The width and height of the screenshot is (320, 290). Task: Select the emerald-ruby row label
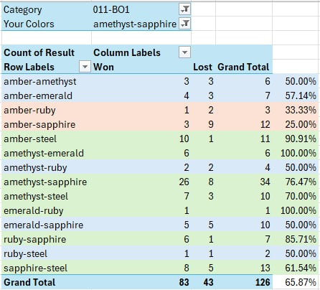click(47, 210)
